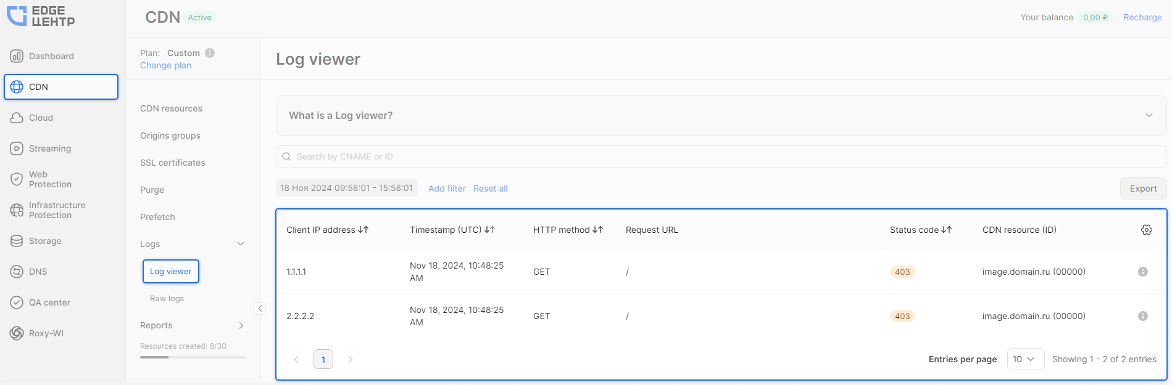Image resolution: width=1172 pixels, height=385 pixels.
Task: Open Web Protection shield icon
Action: pyautogui.click(x=17, y=179)
